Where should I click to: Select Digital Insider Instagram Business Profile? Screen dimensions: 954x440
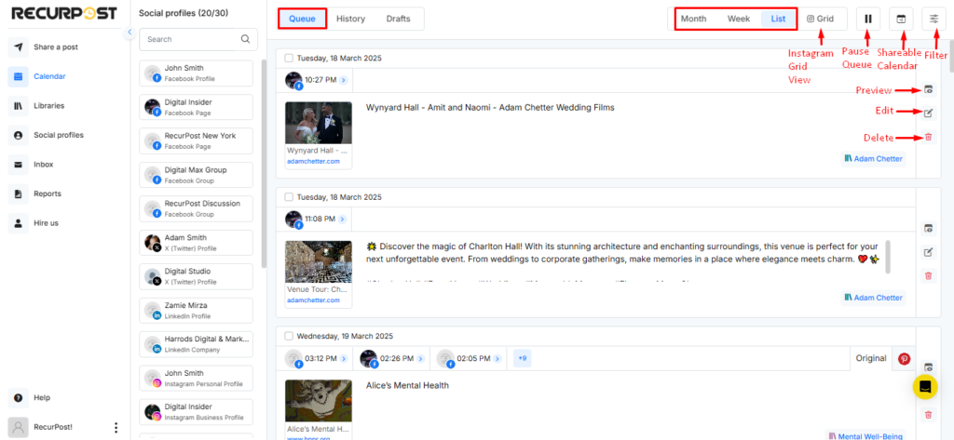click(196, 411)
